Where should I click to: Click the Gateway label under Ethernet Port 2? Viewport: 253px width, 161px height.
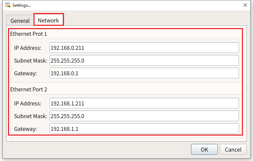(25, 129)
